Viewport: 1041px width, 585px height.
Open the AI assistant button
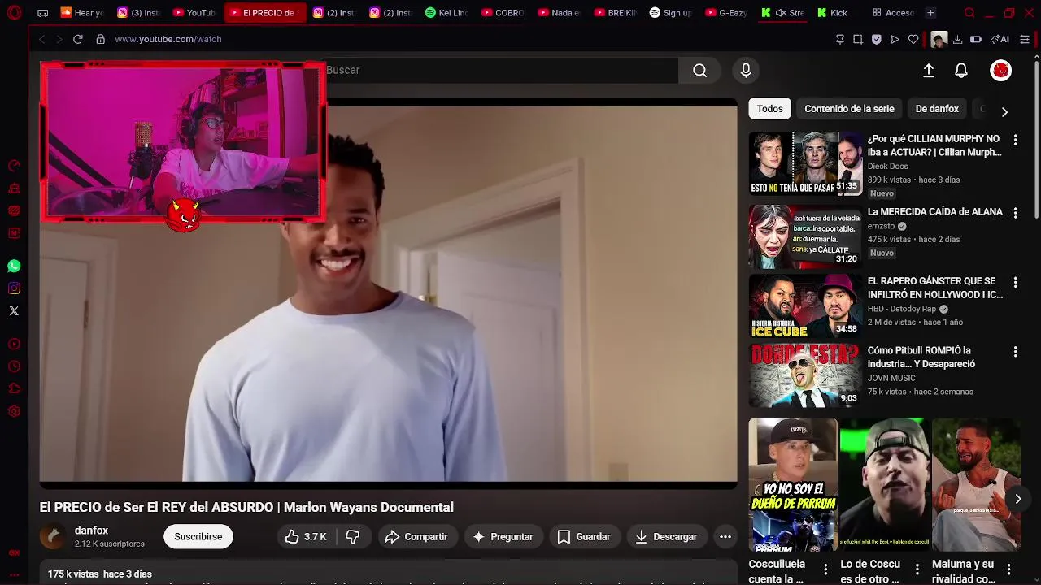(1000, 39)
